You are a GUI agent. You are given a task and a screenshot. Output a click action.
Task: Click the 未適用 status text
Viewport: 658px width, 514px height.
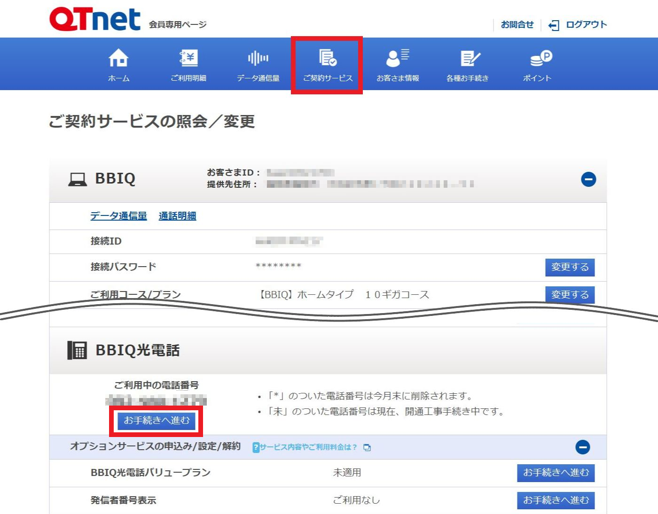click(x=347, y=473)
